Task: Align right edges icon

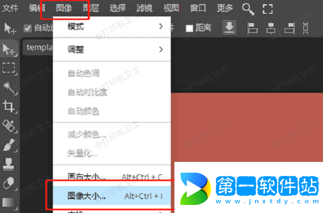Action: click(x=290, y=28)
